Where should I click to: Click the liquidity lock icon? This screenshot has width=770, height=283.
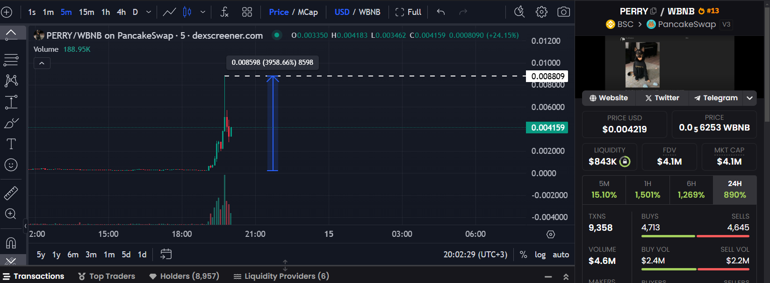[x=625, y=162]
